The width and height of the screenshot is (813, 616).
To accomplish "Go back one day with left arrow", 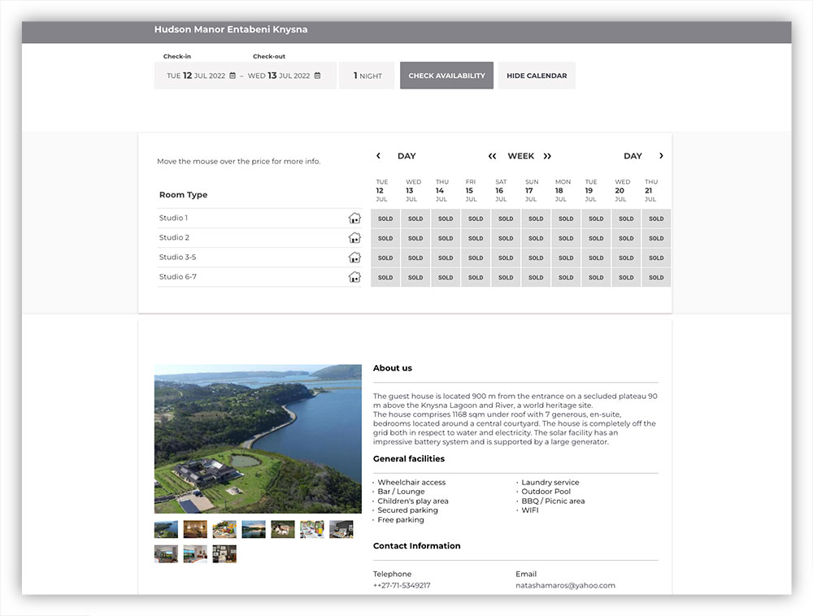I will tap(378, 156).
